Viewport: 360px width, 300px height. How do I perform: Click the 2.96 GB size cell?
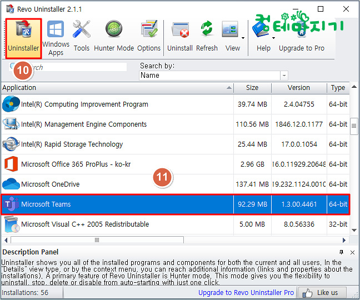click(x=252, y=164)
